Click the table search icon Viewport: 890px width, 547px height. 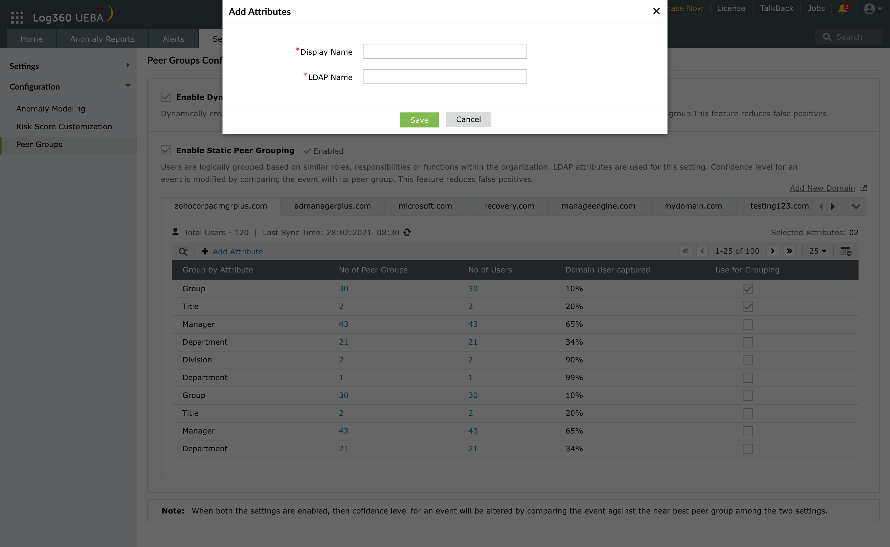point(183,251)
